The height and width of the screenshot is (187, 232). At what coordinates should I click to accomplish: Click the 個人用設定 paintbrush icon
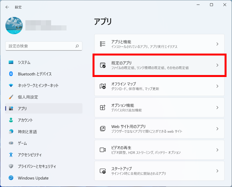click(11, 97)
